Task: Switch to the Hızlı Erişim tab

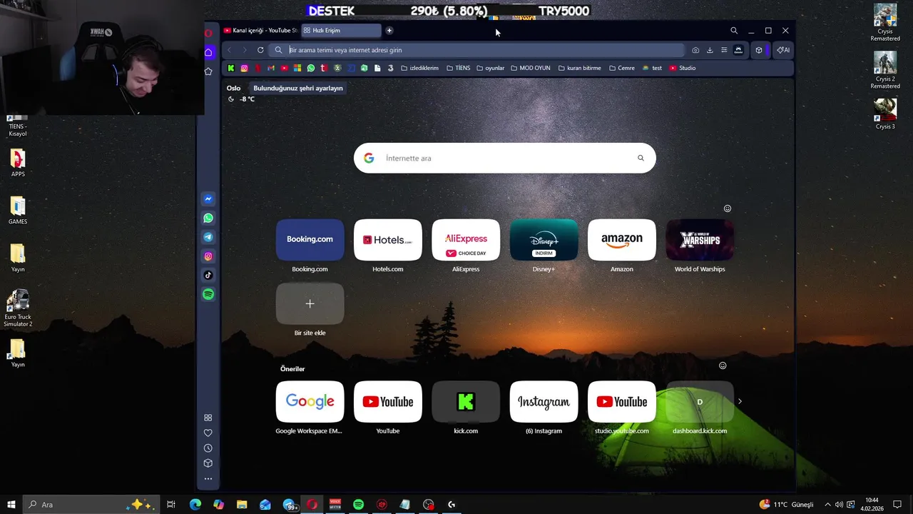Action: point(341,31)
